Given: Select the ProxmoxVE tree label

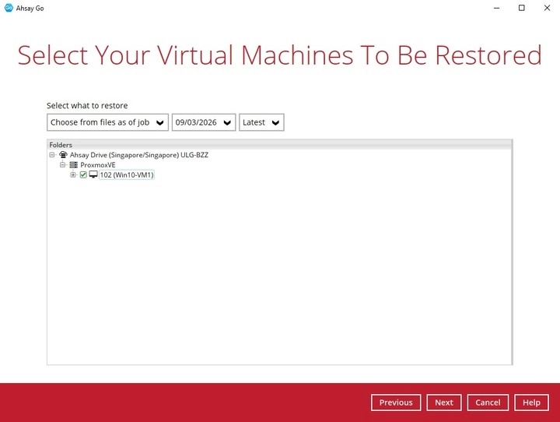Looking at the screenshot, I should click(98, 165).
